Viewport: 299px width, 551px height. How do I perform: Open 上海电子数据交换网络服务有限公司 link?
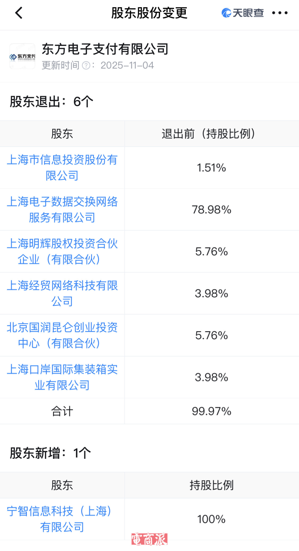62,209
